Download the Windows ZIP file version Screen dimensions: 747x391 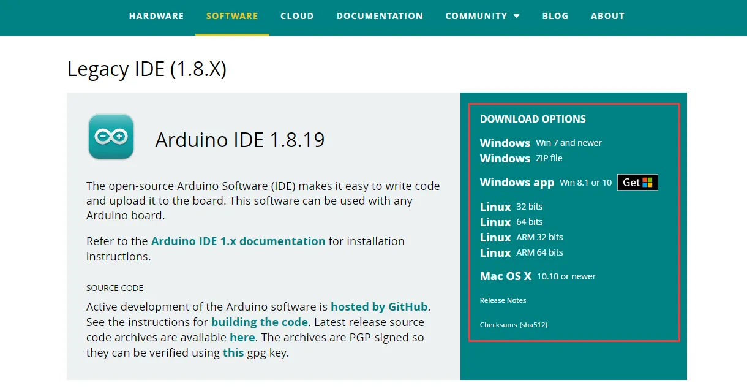point(505,158)
